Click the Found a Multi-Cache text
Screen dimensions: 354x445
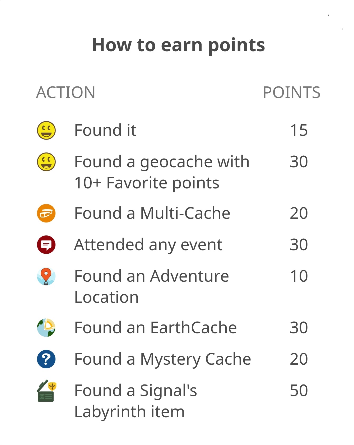tap(152, 213)
